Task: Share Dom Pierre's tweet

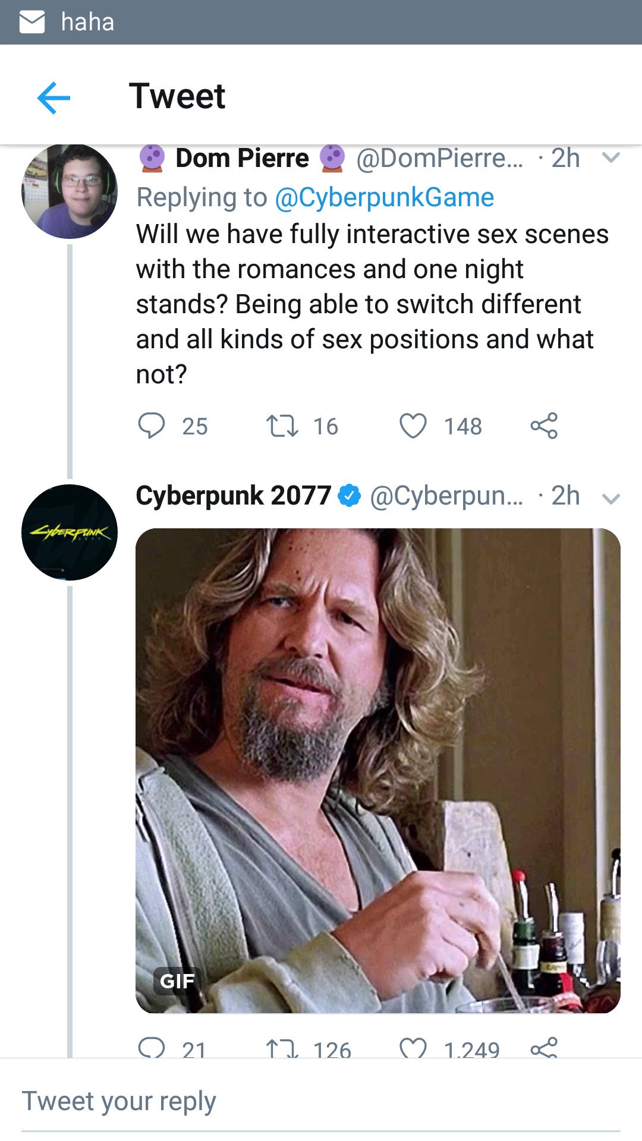Action: (544, 425)
